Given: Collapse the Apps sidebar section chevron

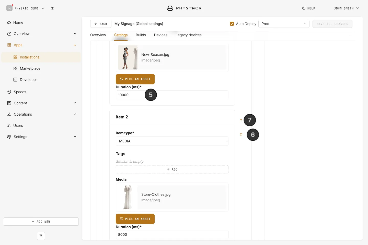Looking at the screenshot, I should pos(75,45).
